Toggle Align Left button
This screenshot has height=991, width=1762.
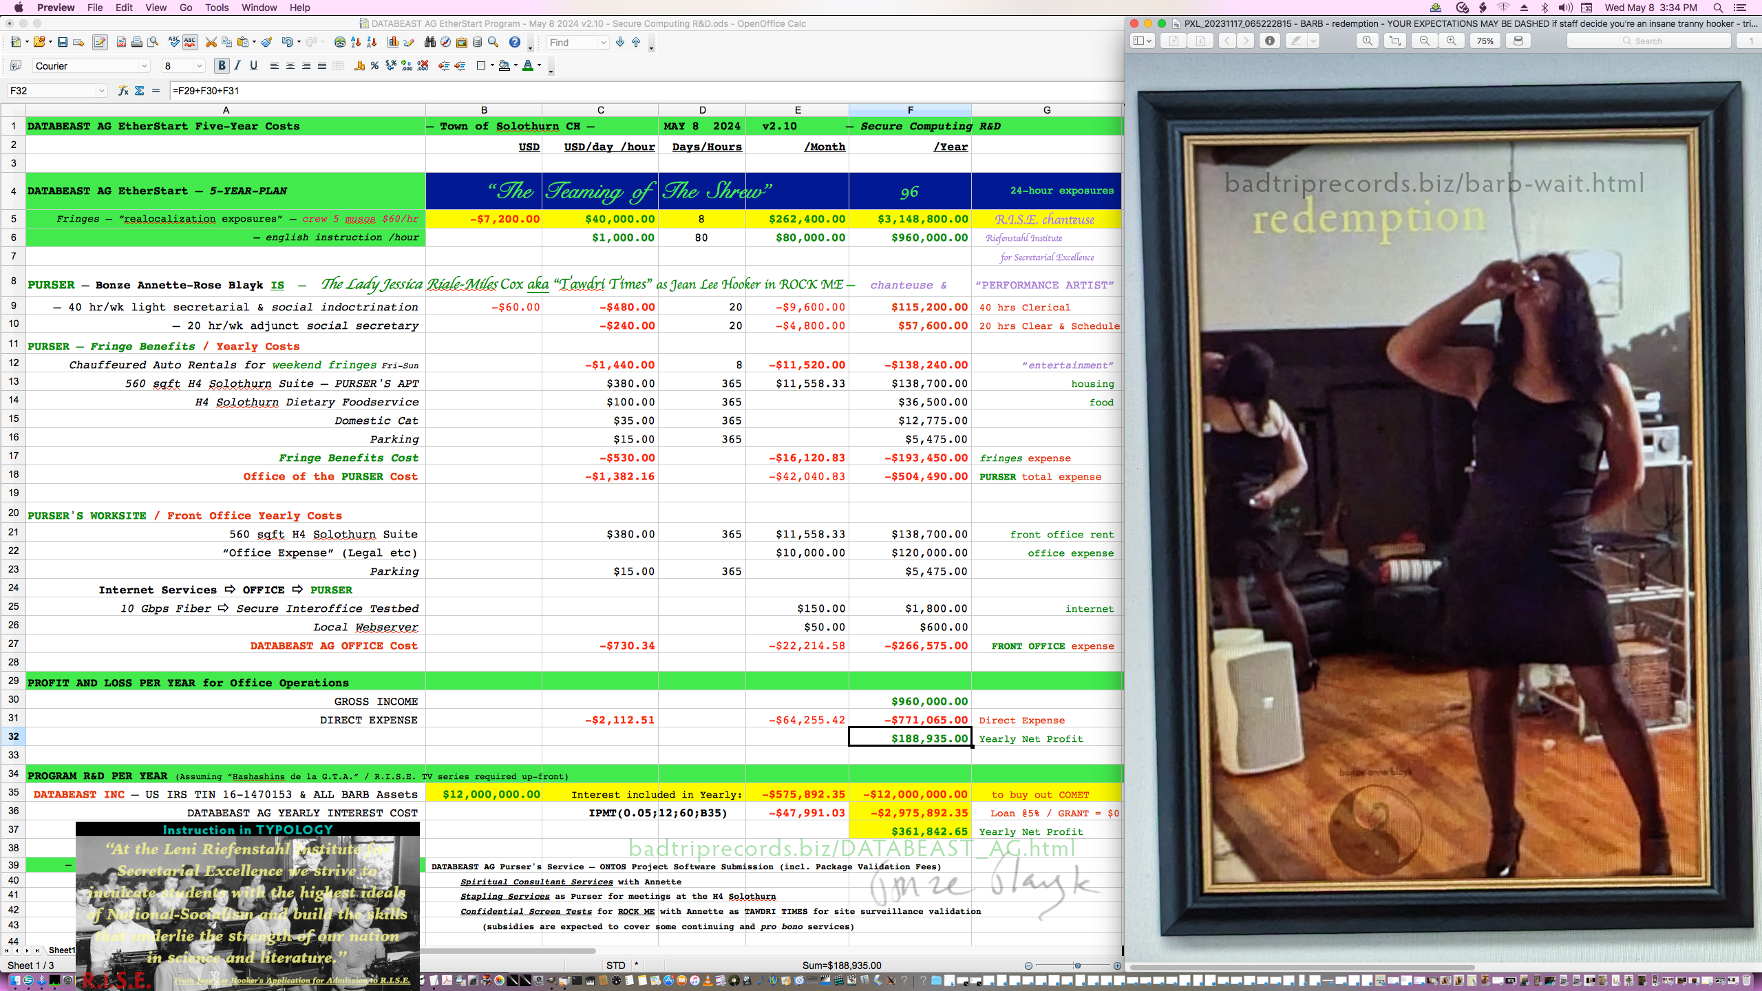click(274, 66)
